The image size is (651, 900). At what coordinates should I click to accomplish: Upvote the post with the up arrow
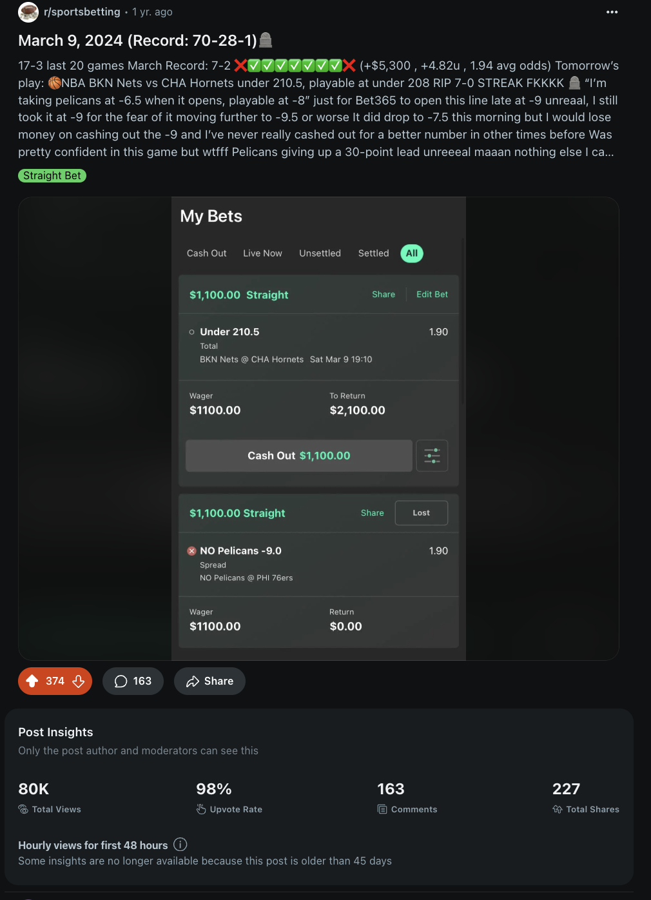(x=32, y=681)
